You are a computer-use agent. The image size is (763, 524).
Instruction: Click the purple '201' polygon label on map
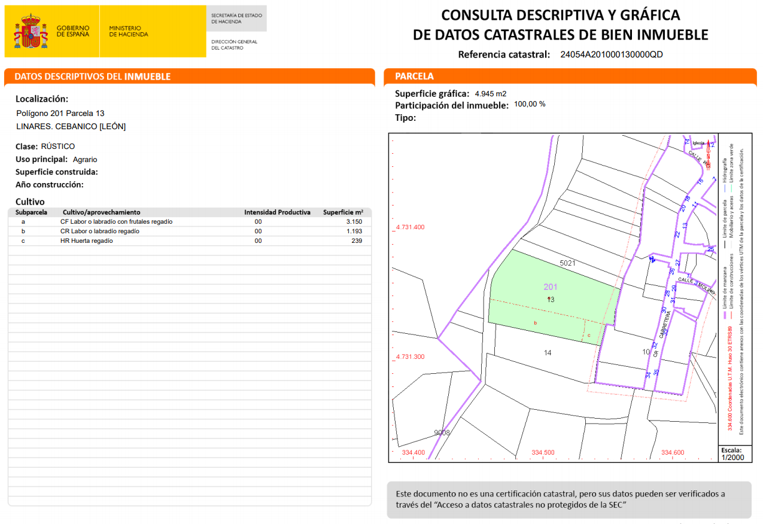(551, 287)
